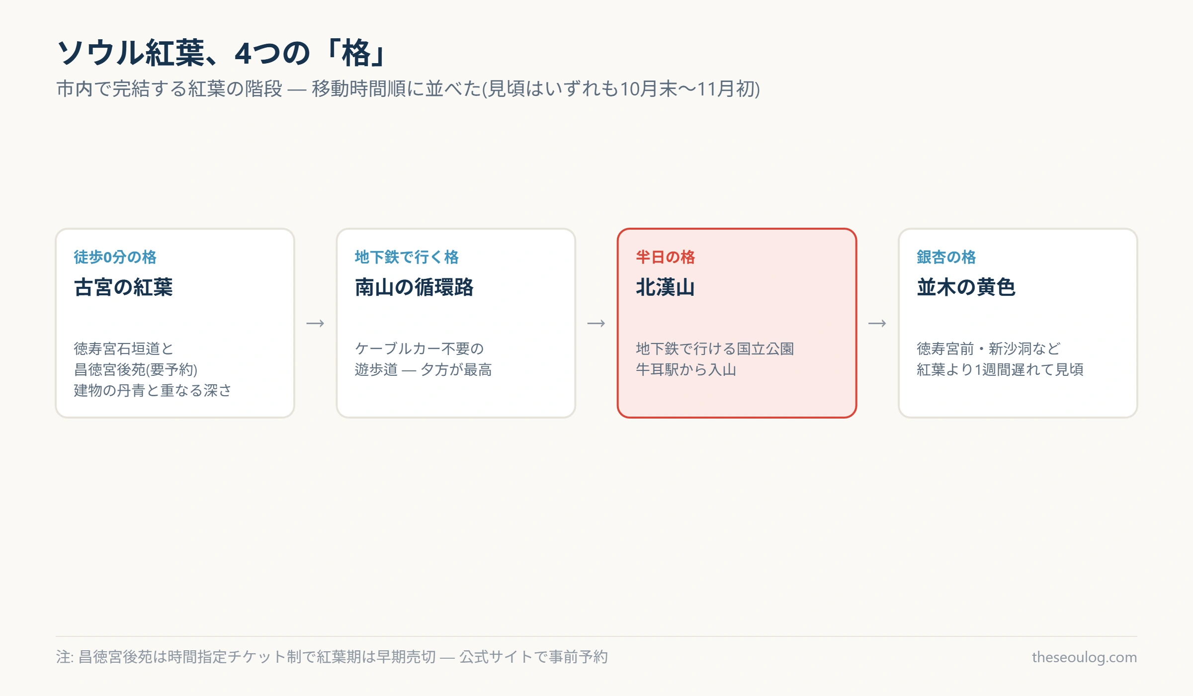Screen dimensions: 1193x696
Task: Click the 南山の循環路 card heading
Action: (414, 287)
